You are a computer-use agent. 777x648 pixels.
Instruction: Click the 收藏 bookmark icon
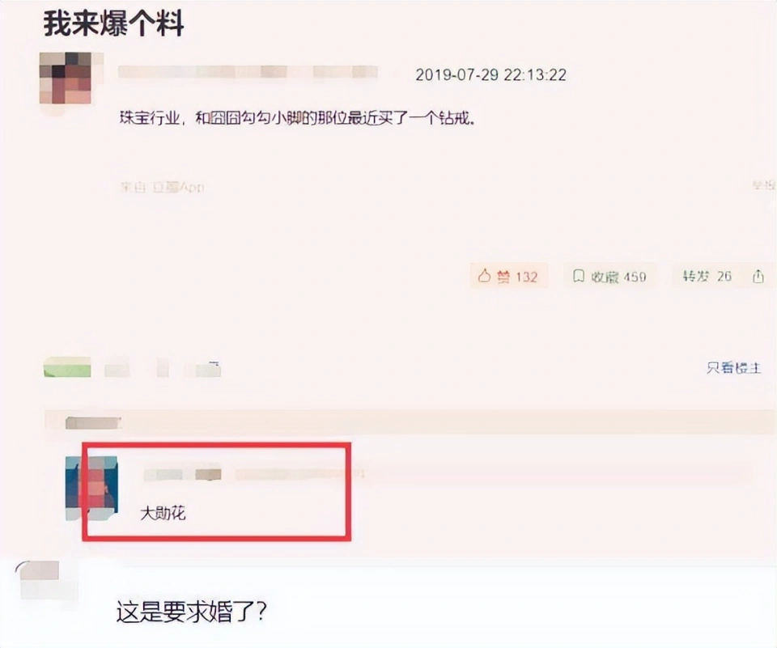click(578, 275)
